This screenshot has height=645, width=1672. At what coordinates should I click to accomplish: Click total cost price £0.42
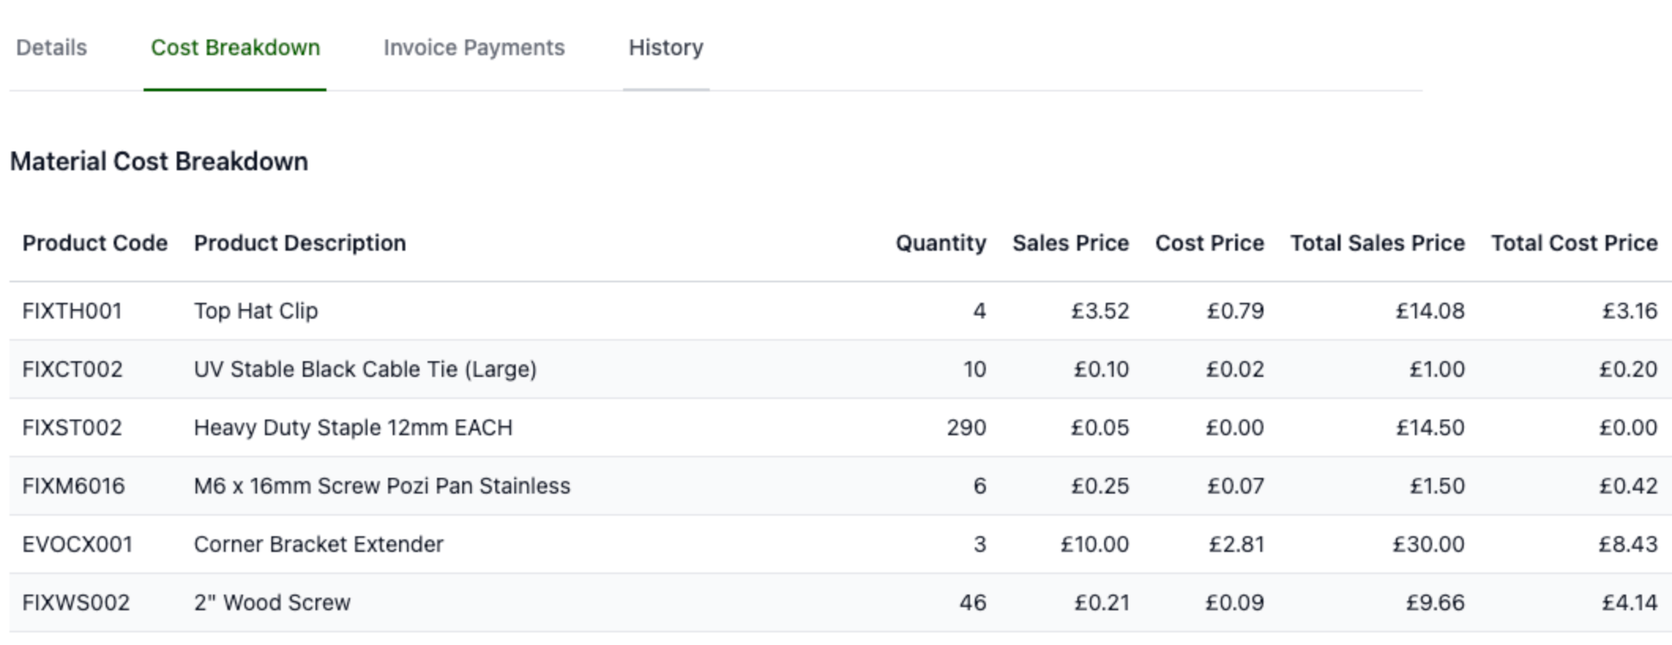(1628, 486)
